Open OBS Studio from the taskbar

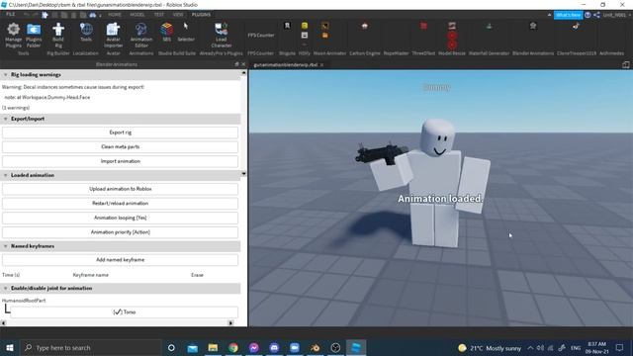point(335,347)
